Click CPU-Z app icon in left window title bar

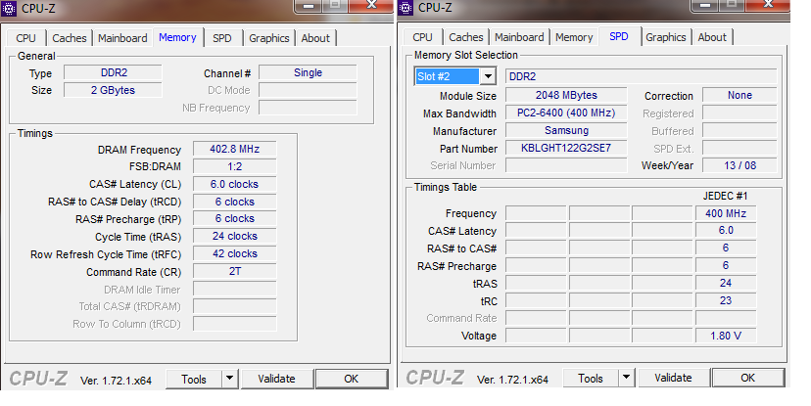[x=10, y=8]
